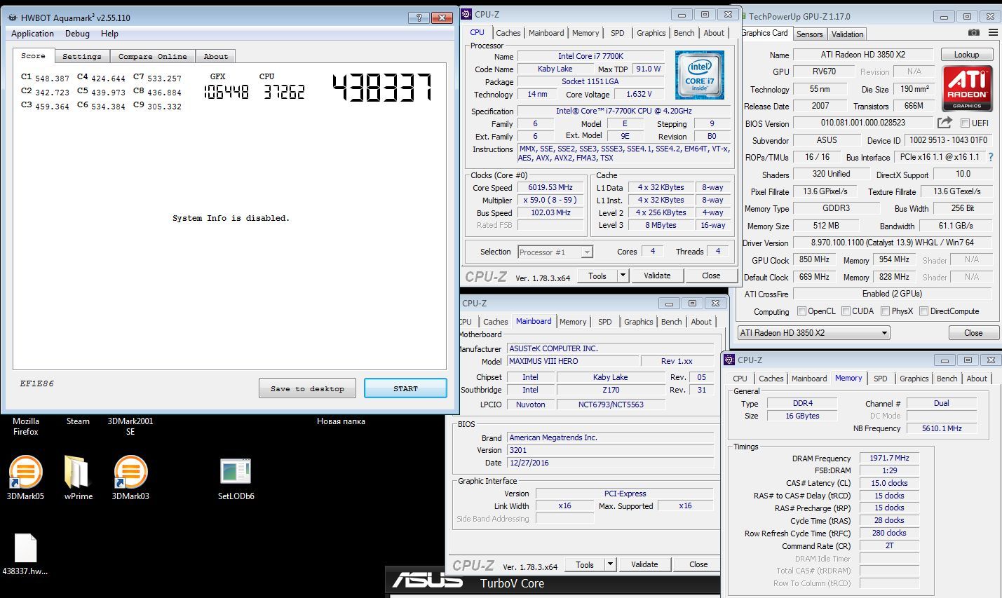Toggle the DirectCompute checkbox
Screen dimensions: 1002x598
(x=923, y=311)
